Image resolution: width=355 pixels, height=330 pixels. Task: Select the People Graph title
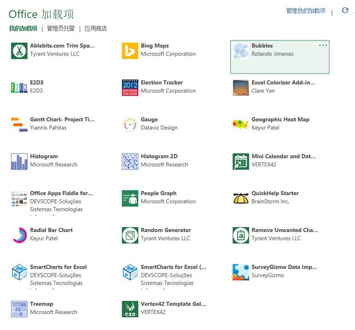[x=159, y=193]
